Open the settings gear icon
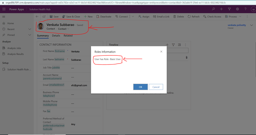Image resolution: width=256 pixels, height=135 pixels. pyautogui.click(x=237, y=9)
